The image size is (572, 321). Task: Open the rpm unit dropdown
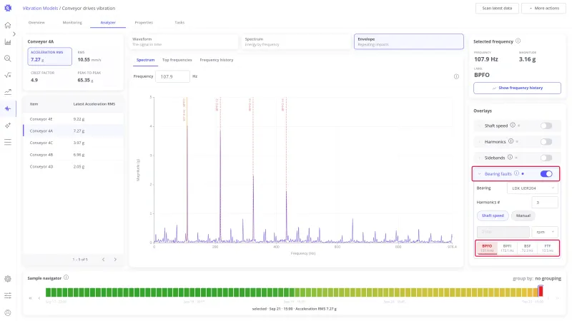point(545,232)
